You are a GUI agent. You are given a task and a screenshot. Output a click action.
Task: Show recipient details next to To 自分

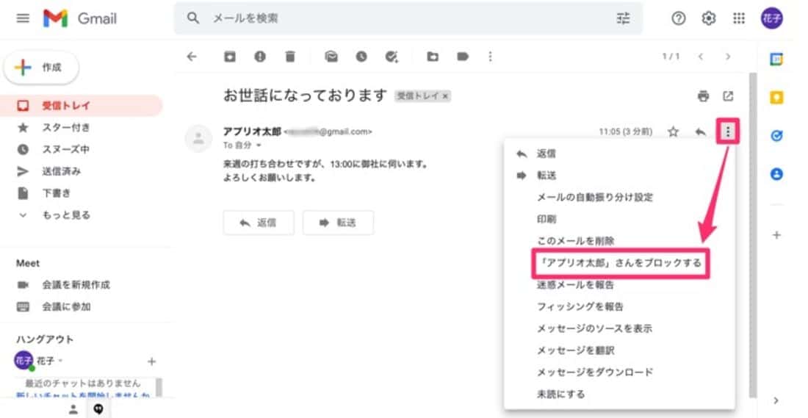(x=259, y=146)
